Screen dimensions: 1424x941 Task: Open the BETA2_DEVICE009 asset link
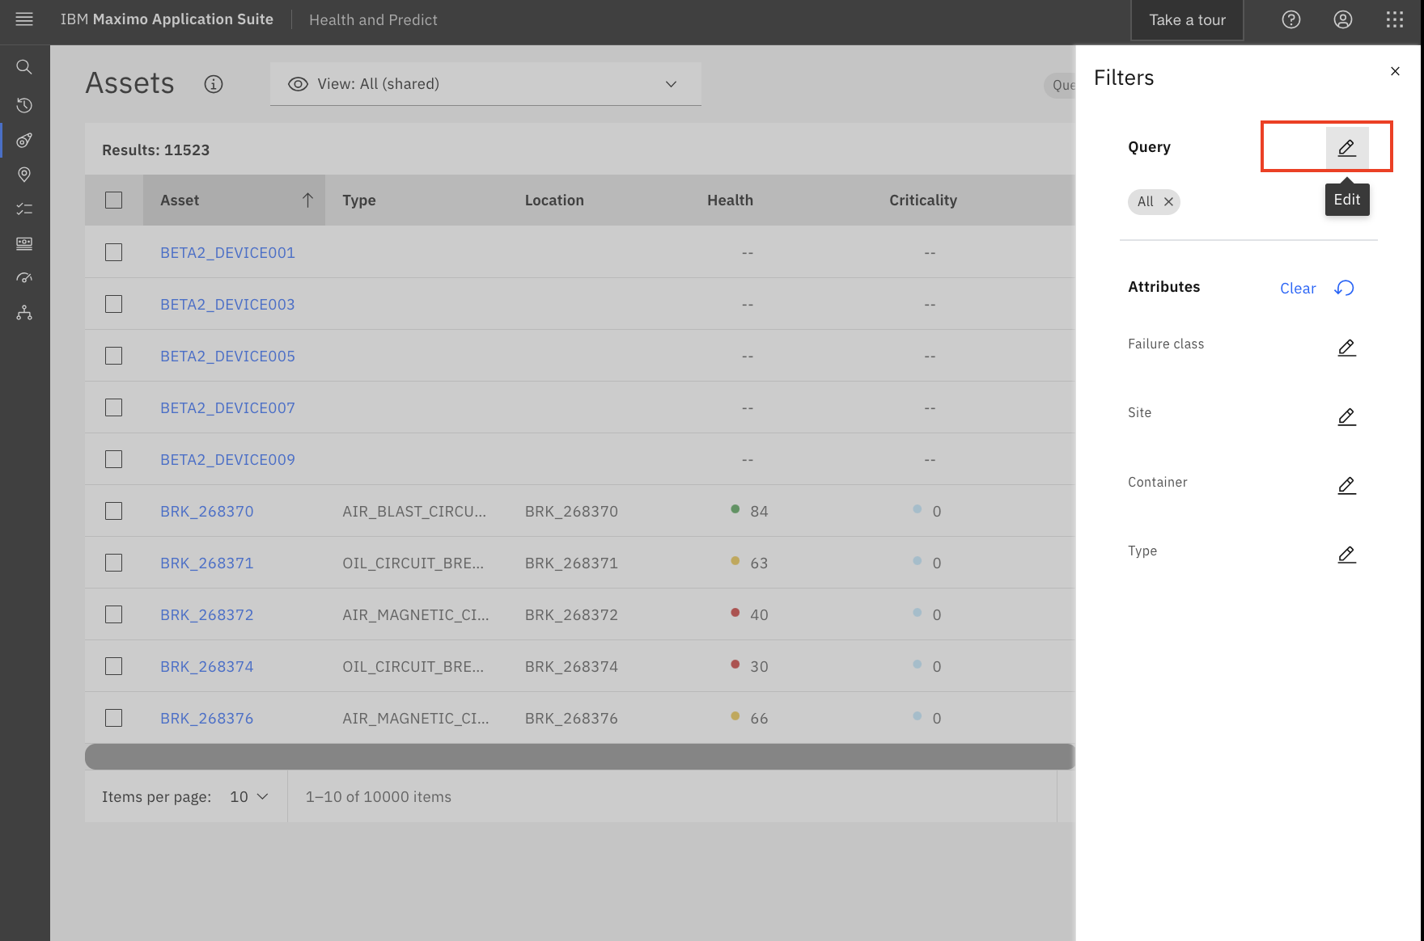pyautogui.click(x=227, y=460)
